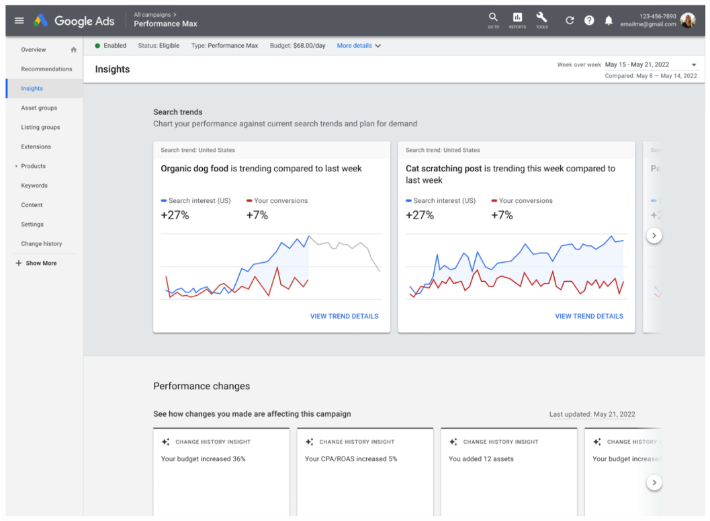Image resolution: width=710 pixels, height=521 pixels.
Task: Click the home icon beside Overview
Action: 74,50
